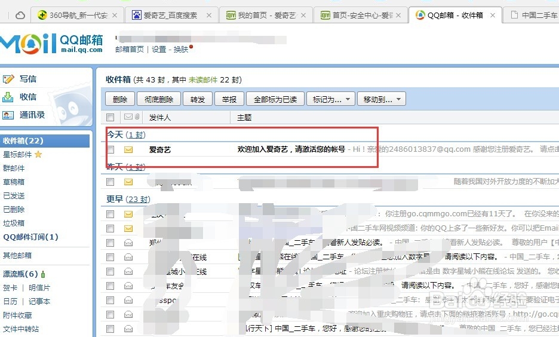
Task: Open the 已删除 folder
Action: pos(14,209)
